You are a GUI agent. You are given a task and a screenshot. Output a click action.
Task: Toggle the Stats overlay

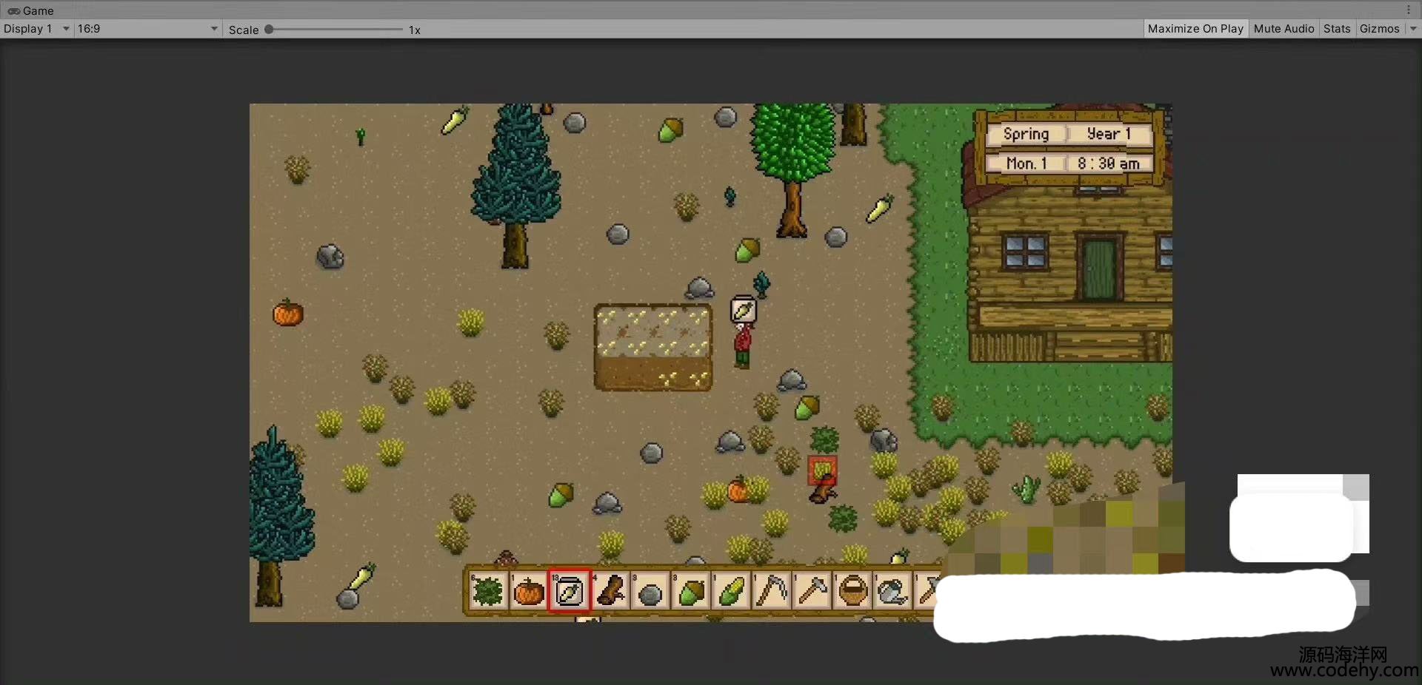1337,29
